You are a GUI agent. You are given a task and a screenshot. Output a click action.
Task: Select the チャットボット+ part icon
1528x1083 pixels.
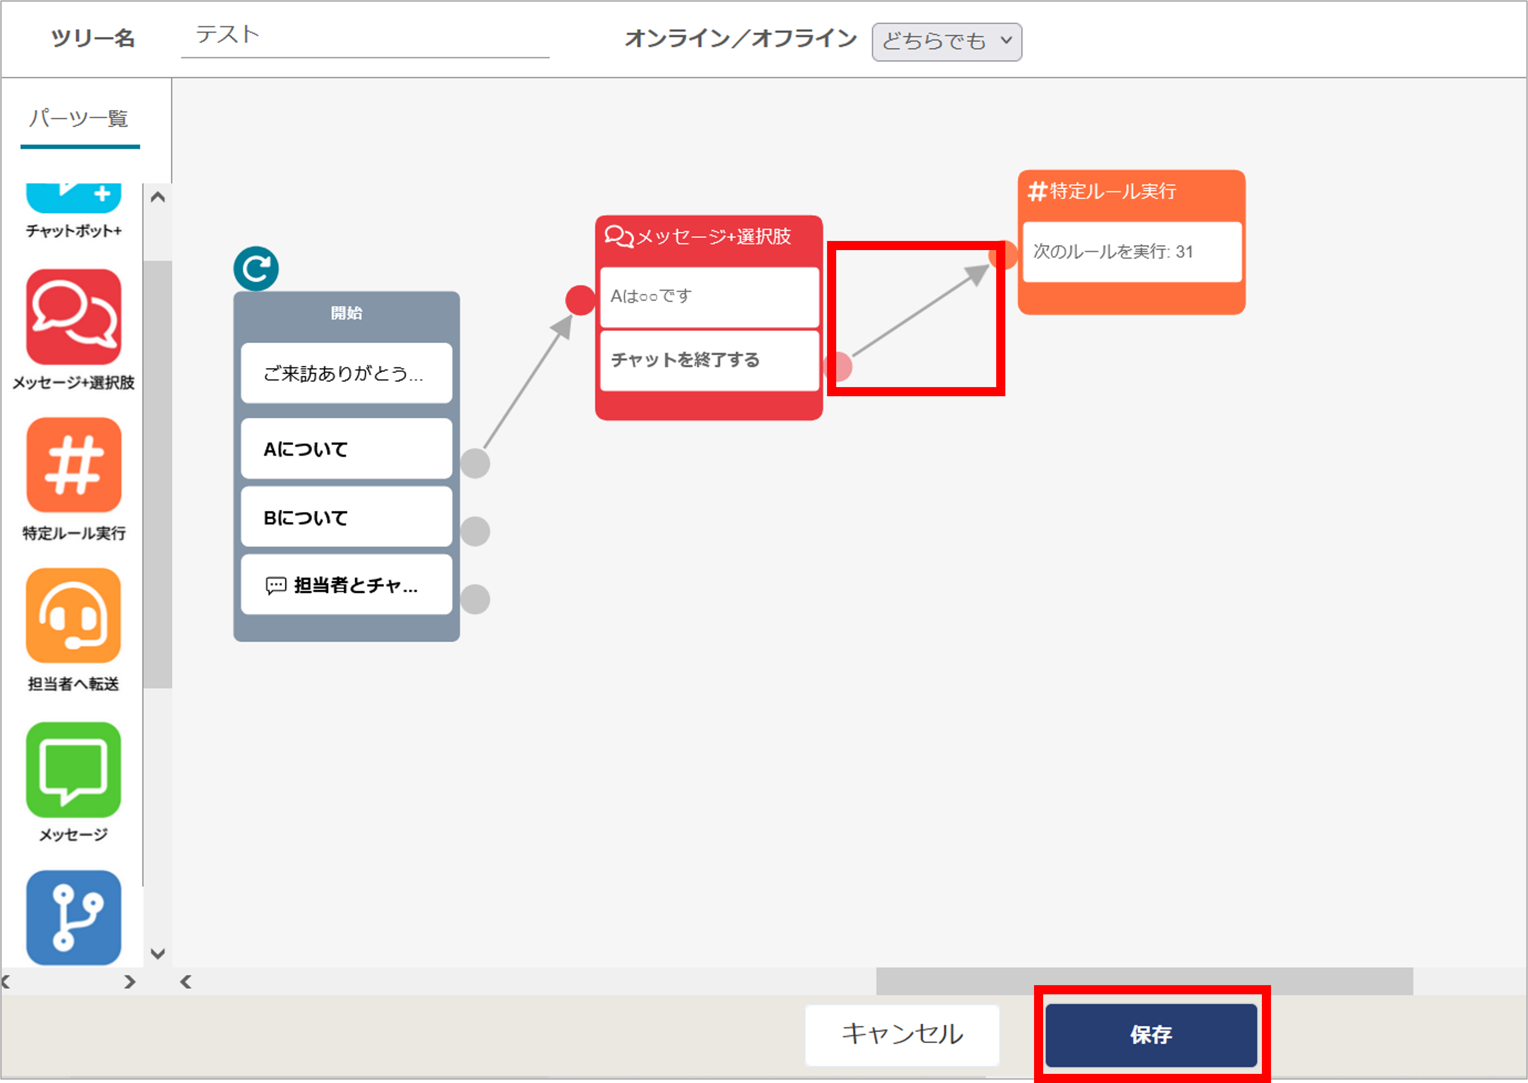[x=73, y=197]
